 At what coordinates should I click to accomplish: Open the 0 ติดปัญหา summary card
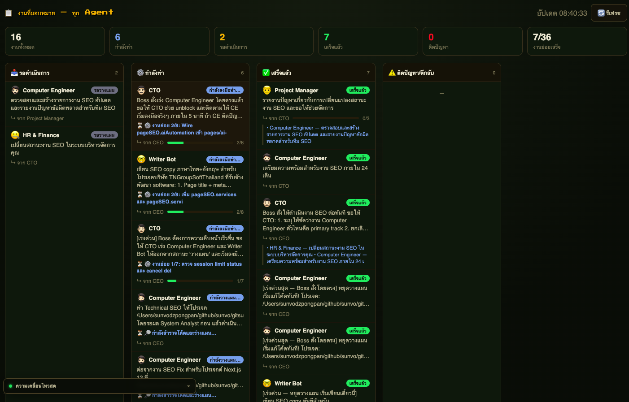click(x=472, y=41)
